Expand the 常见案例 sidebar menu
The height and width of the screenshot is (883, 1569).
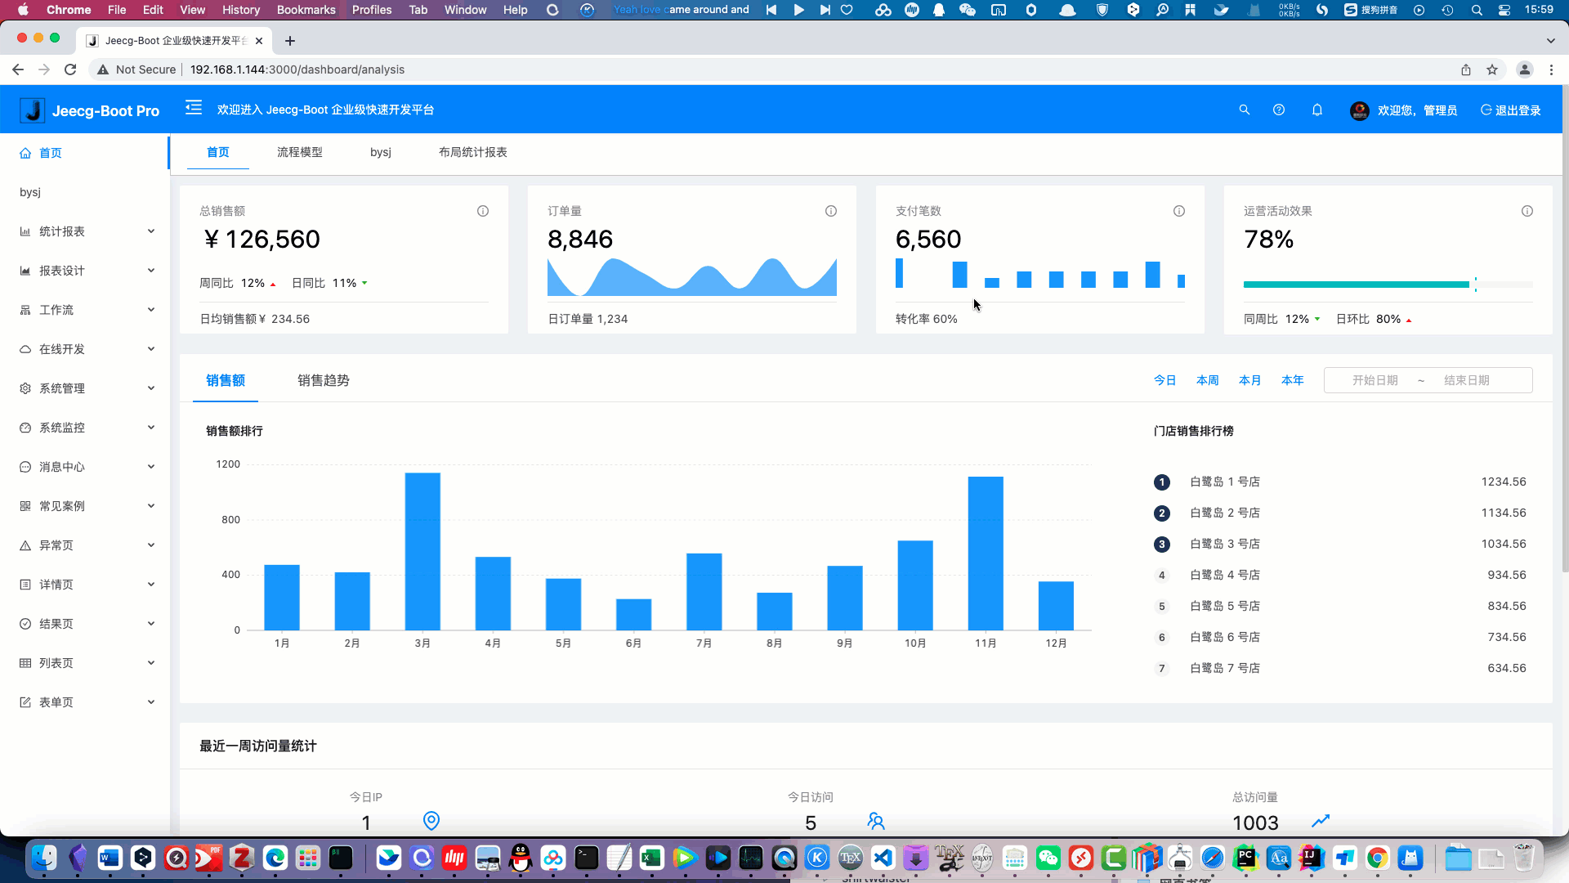86,506
